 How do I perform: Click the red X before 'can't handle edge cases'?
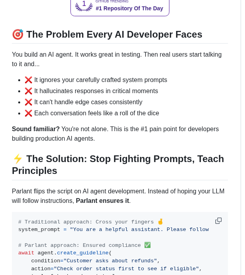tap(28, 102)
